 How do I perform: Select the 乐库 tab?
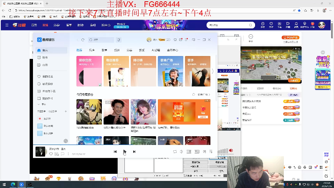92,50
